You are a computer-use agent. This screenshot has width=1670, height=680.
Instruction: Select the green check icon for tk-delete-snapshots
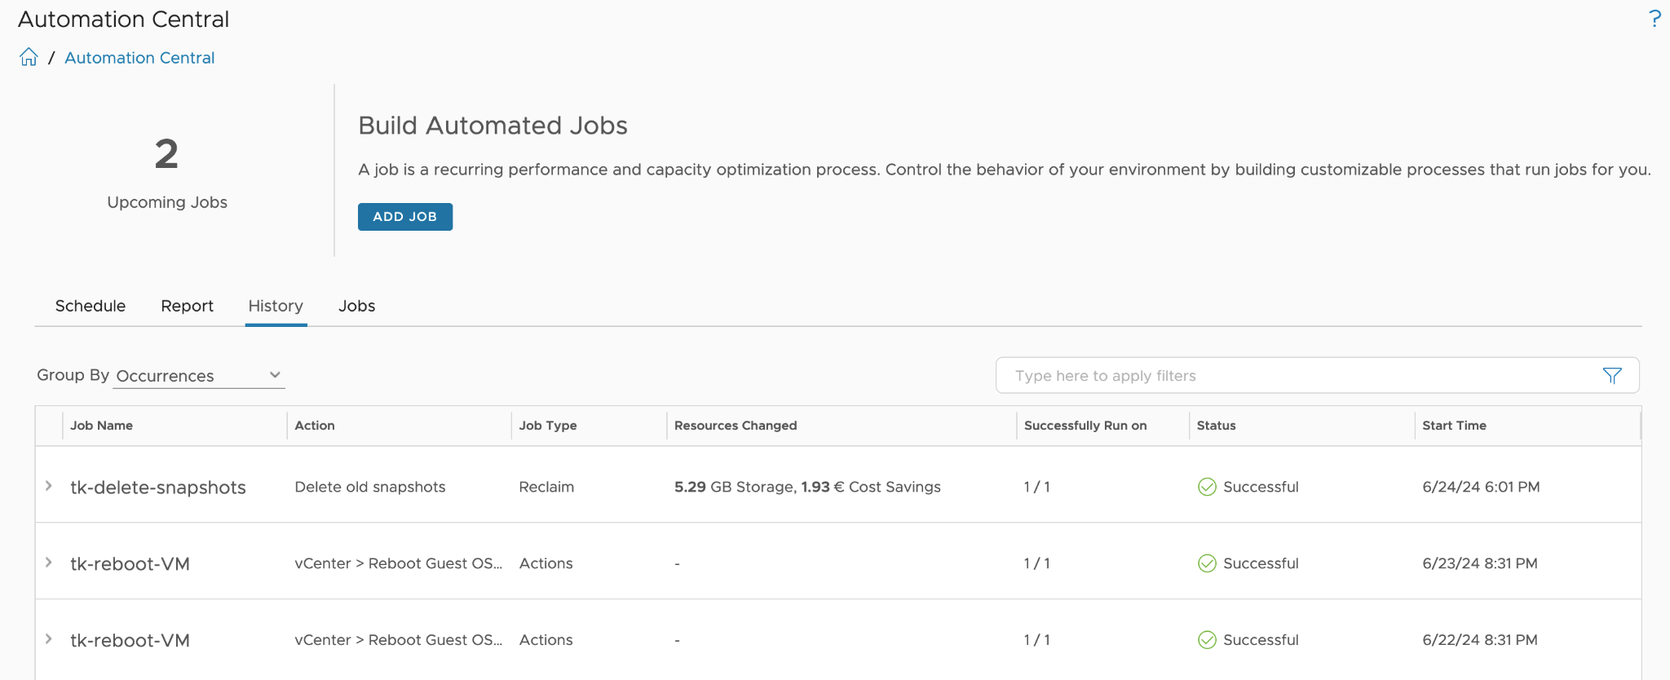(1207, 487)
